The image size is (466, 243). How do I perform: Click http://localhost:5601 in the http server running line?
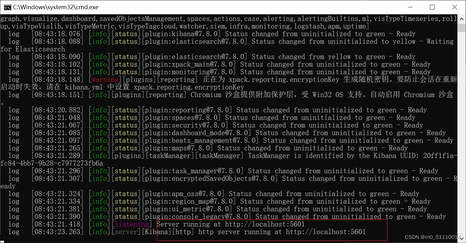(x=326, y=232)
